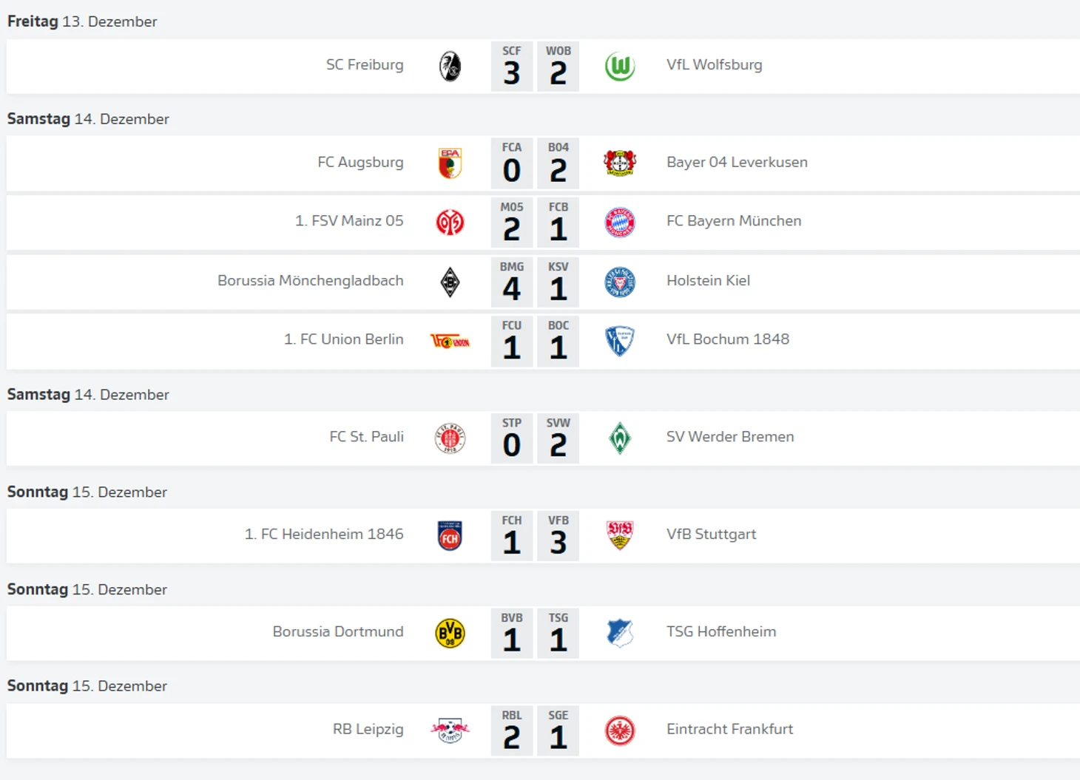Click the Borussia Mönchengladbach diamond logo

pyautogui.click(x=450, y=282)
